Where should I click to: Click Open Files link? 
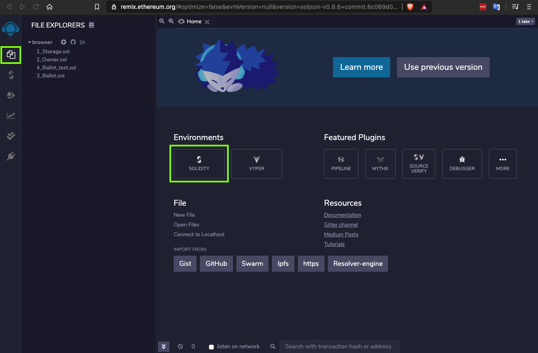[186, 225]
